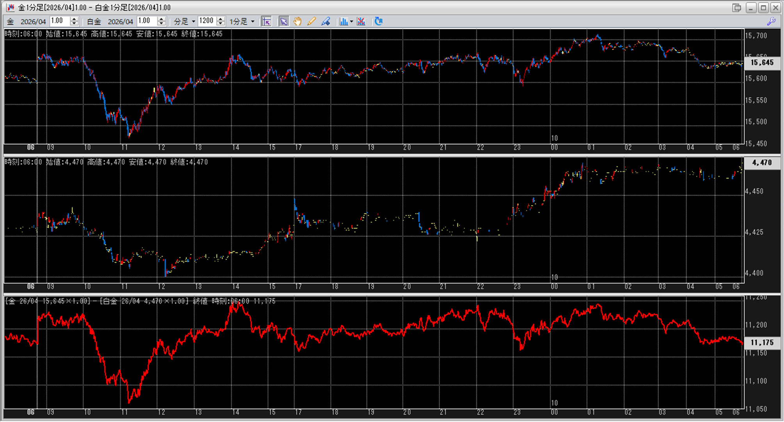Click the 白金 product label
784x422 pixels.
(x=94, y=21)
